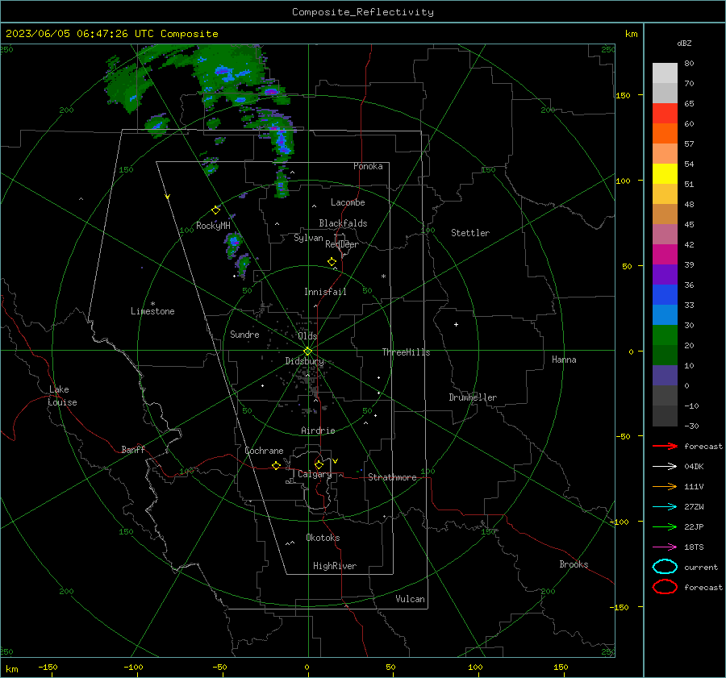
Task: Click the yellow diamond marker below Cochrane
Action: coord(276,465)
